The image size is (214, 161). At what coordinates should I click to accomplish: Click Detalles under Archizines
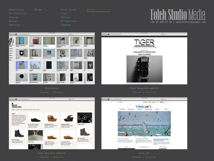point(58,92)
